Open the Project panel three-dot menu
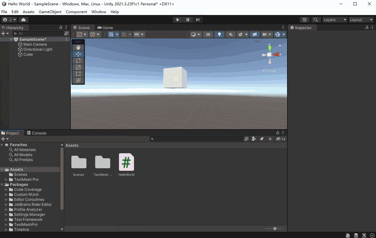 (283, 133)
